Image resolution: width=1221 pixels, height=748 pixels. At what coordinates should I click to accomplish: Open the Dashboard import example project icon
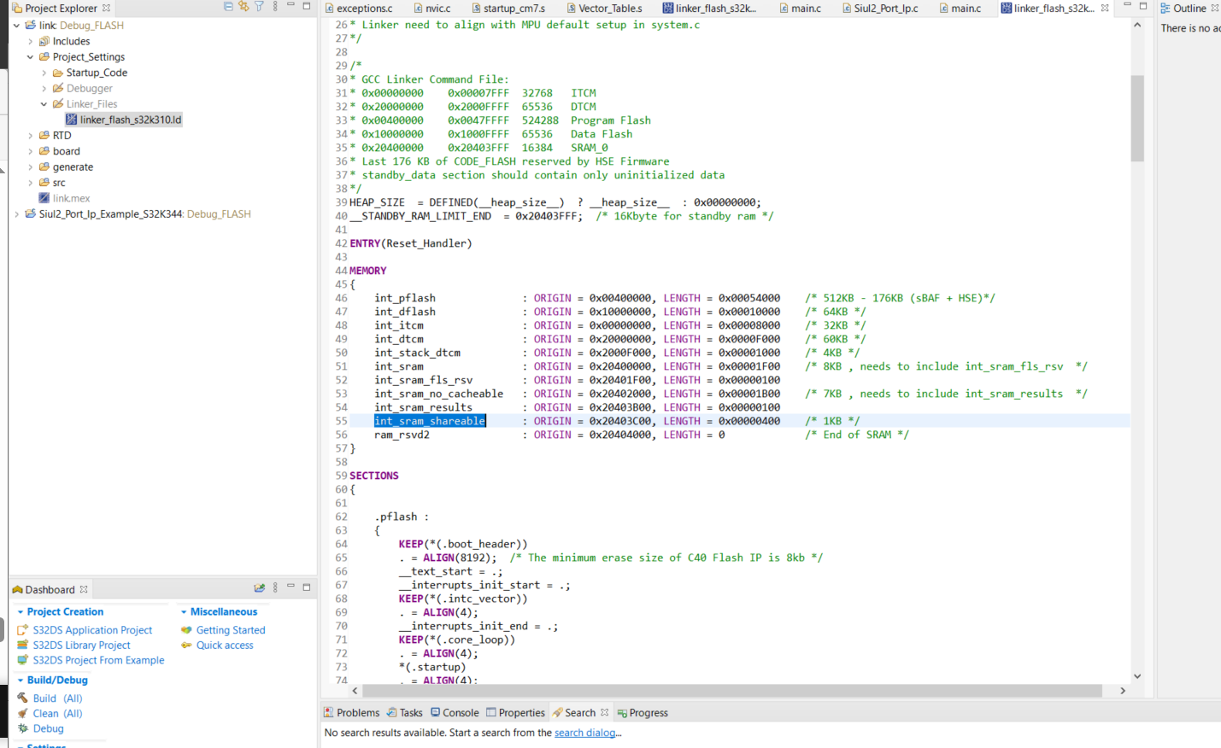(259, 588)
